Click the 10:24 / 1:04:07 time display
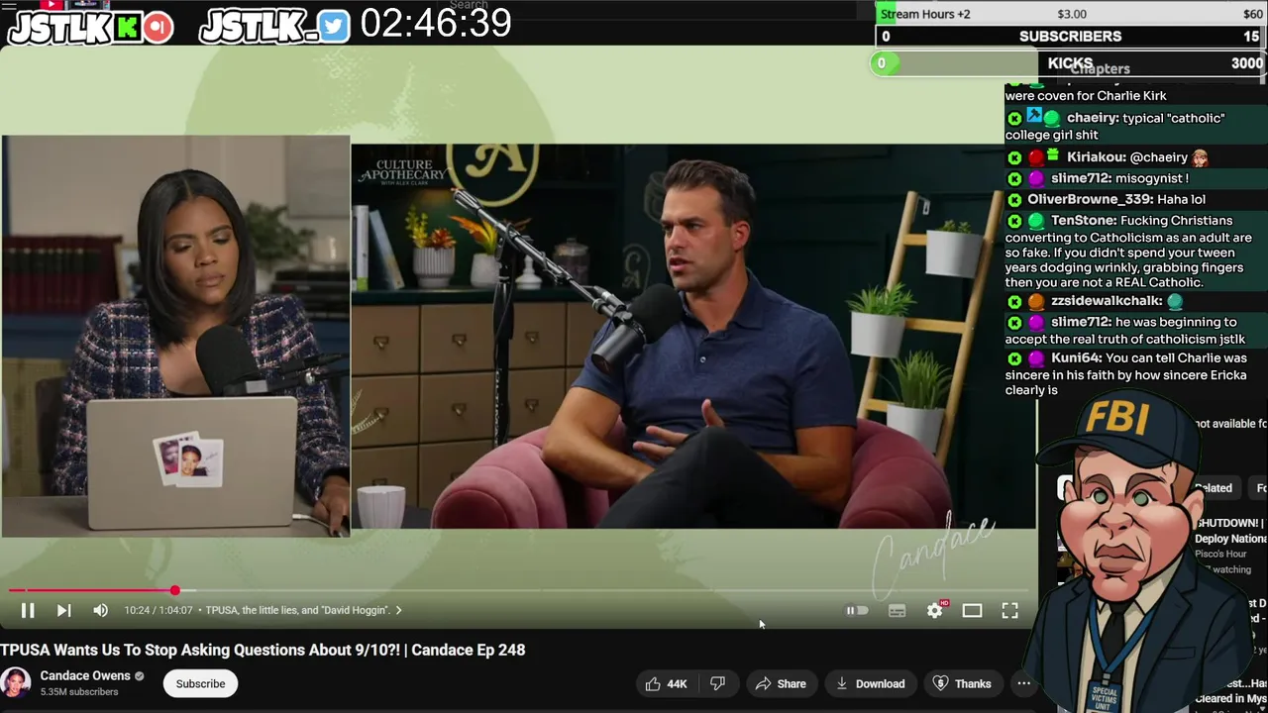 157,610
